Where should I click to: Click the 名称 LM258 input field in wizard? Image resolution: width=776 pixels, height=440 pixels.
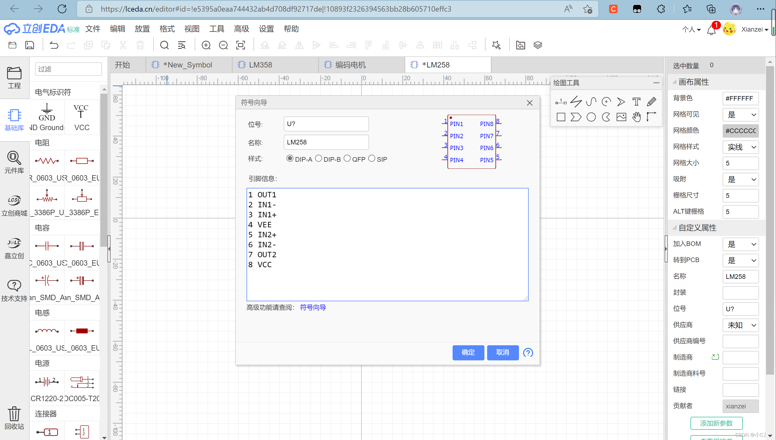point(326,142)
